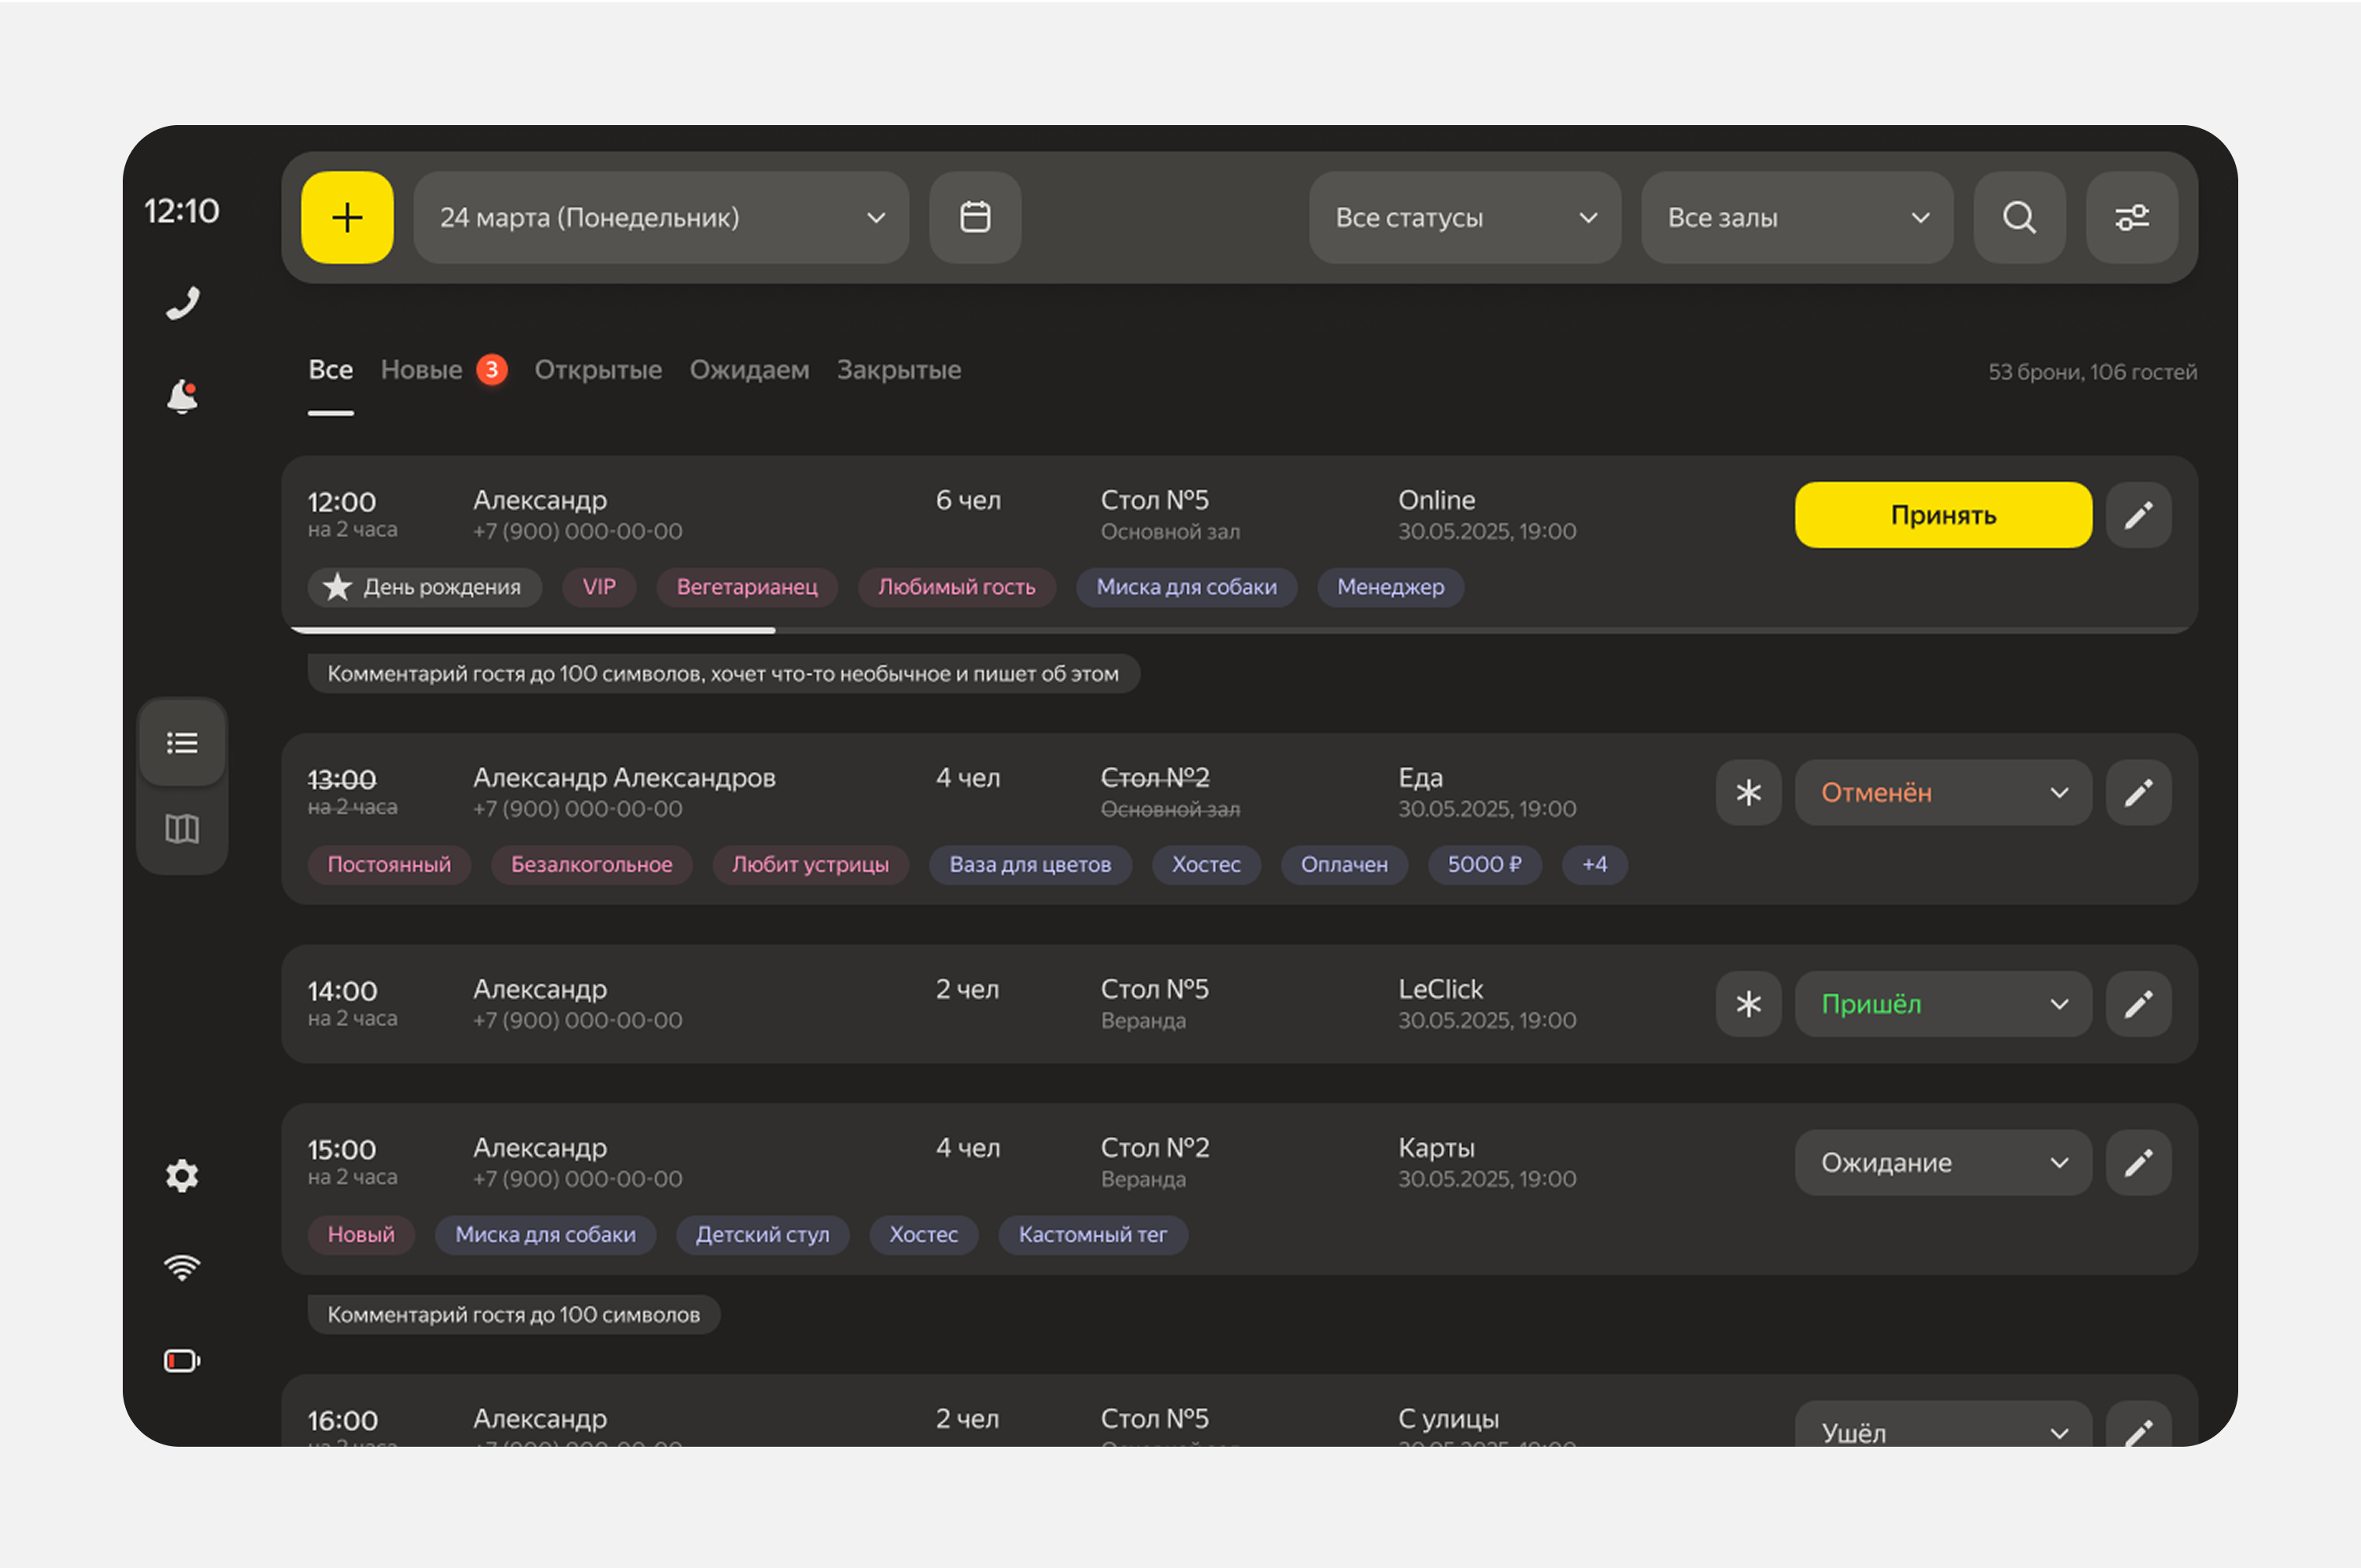
Task: Expand the date dropdown 24 марта
Action: pyautogui.click(x=660, y=217)
